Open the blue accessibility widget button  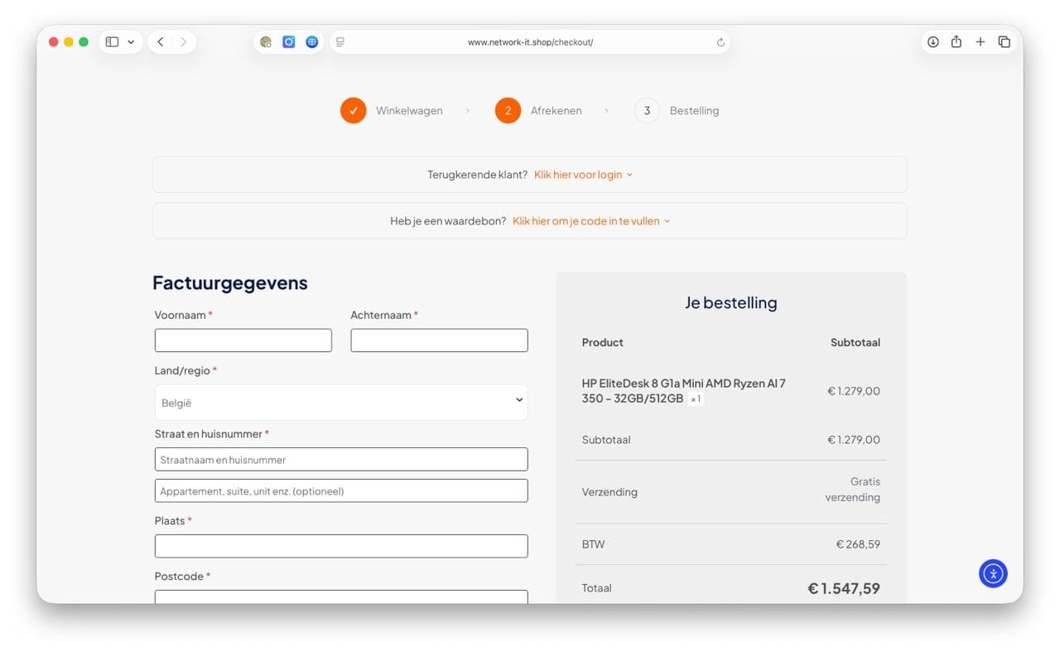993,573
